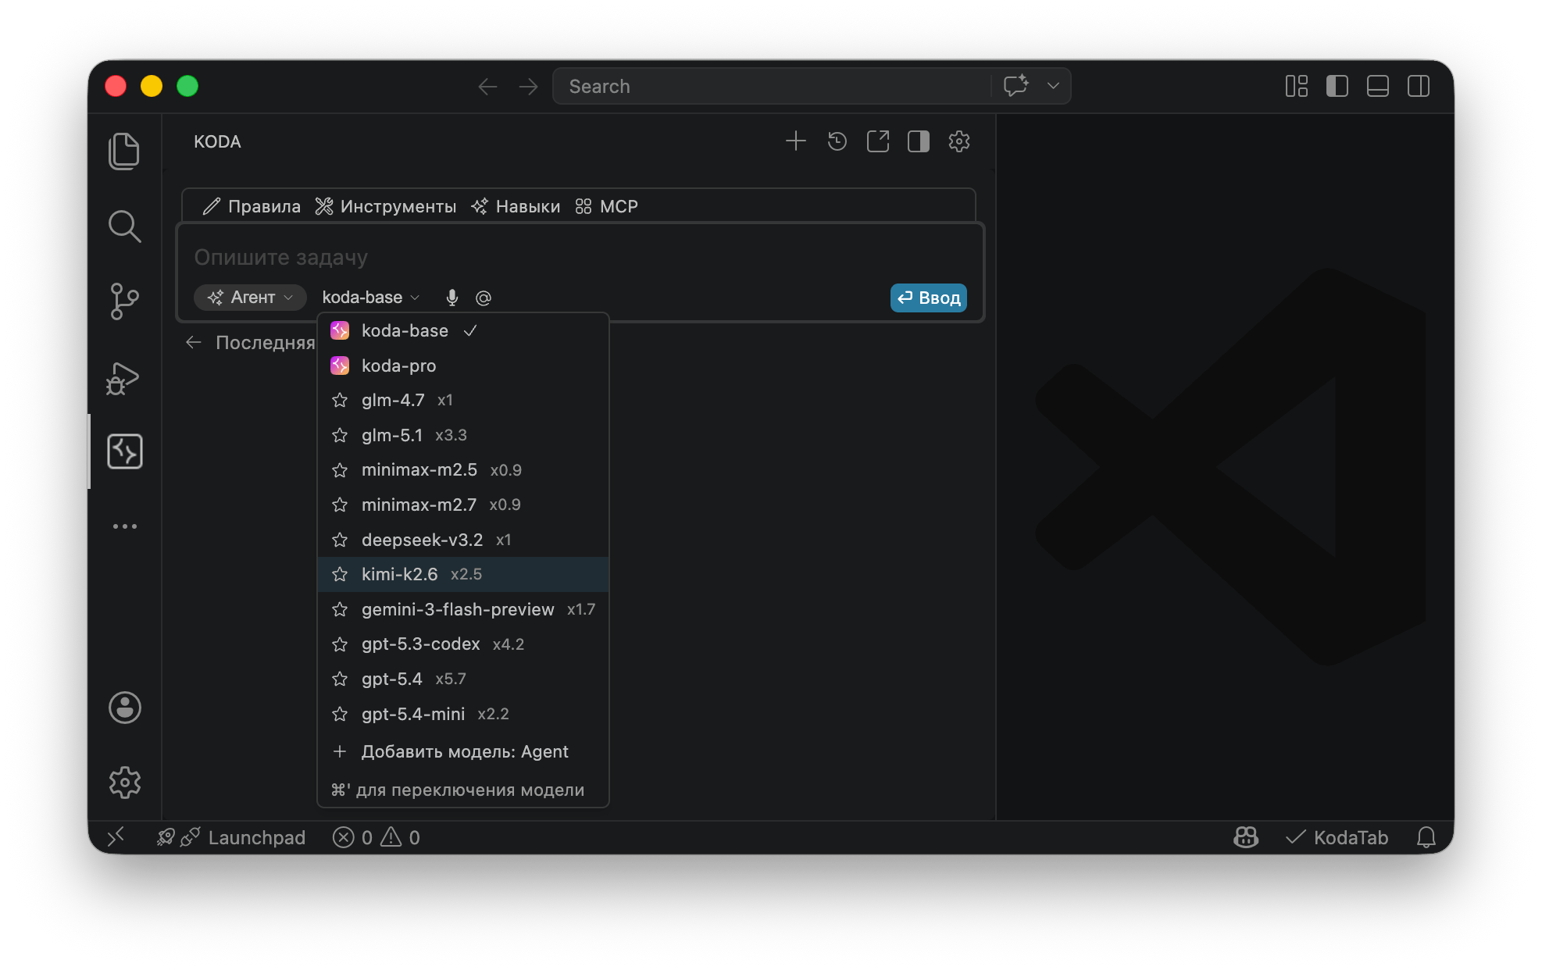Image resolution: width=1542 pixels, height=970 pixels.
Task: Activate the microphone voice input
Action: pos(452,298)
